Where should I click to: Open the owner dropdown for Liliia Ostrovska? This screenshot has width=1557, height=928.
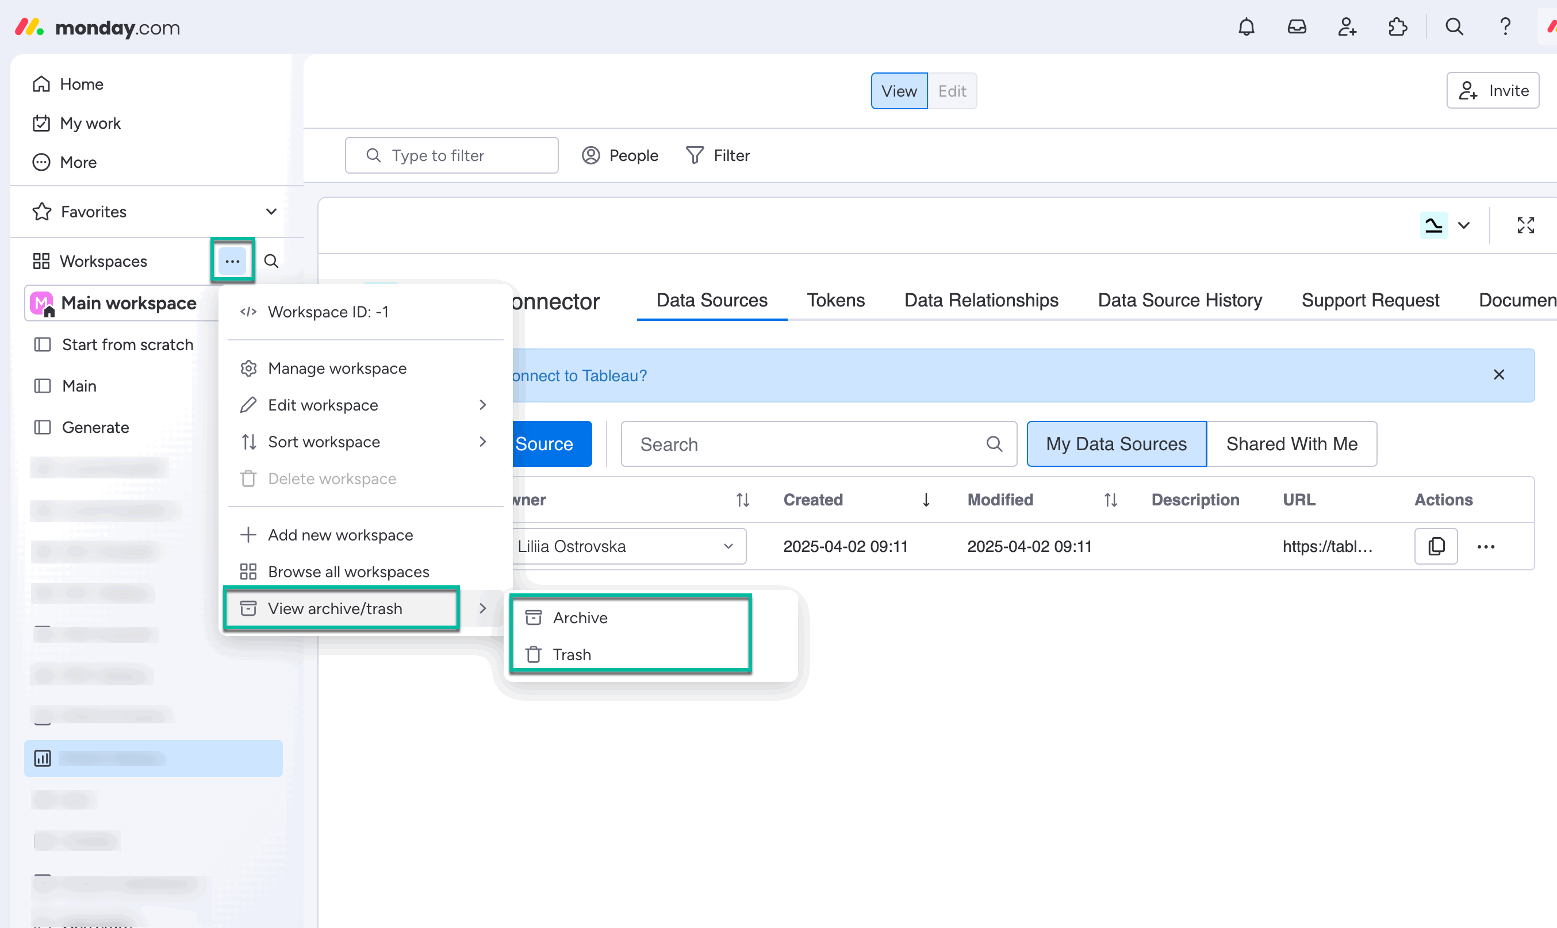click(x=727, y=546)
